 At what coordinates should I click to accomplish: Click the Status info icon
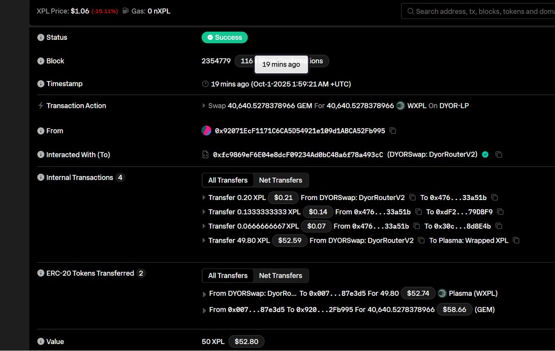41,38
